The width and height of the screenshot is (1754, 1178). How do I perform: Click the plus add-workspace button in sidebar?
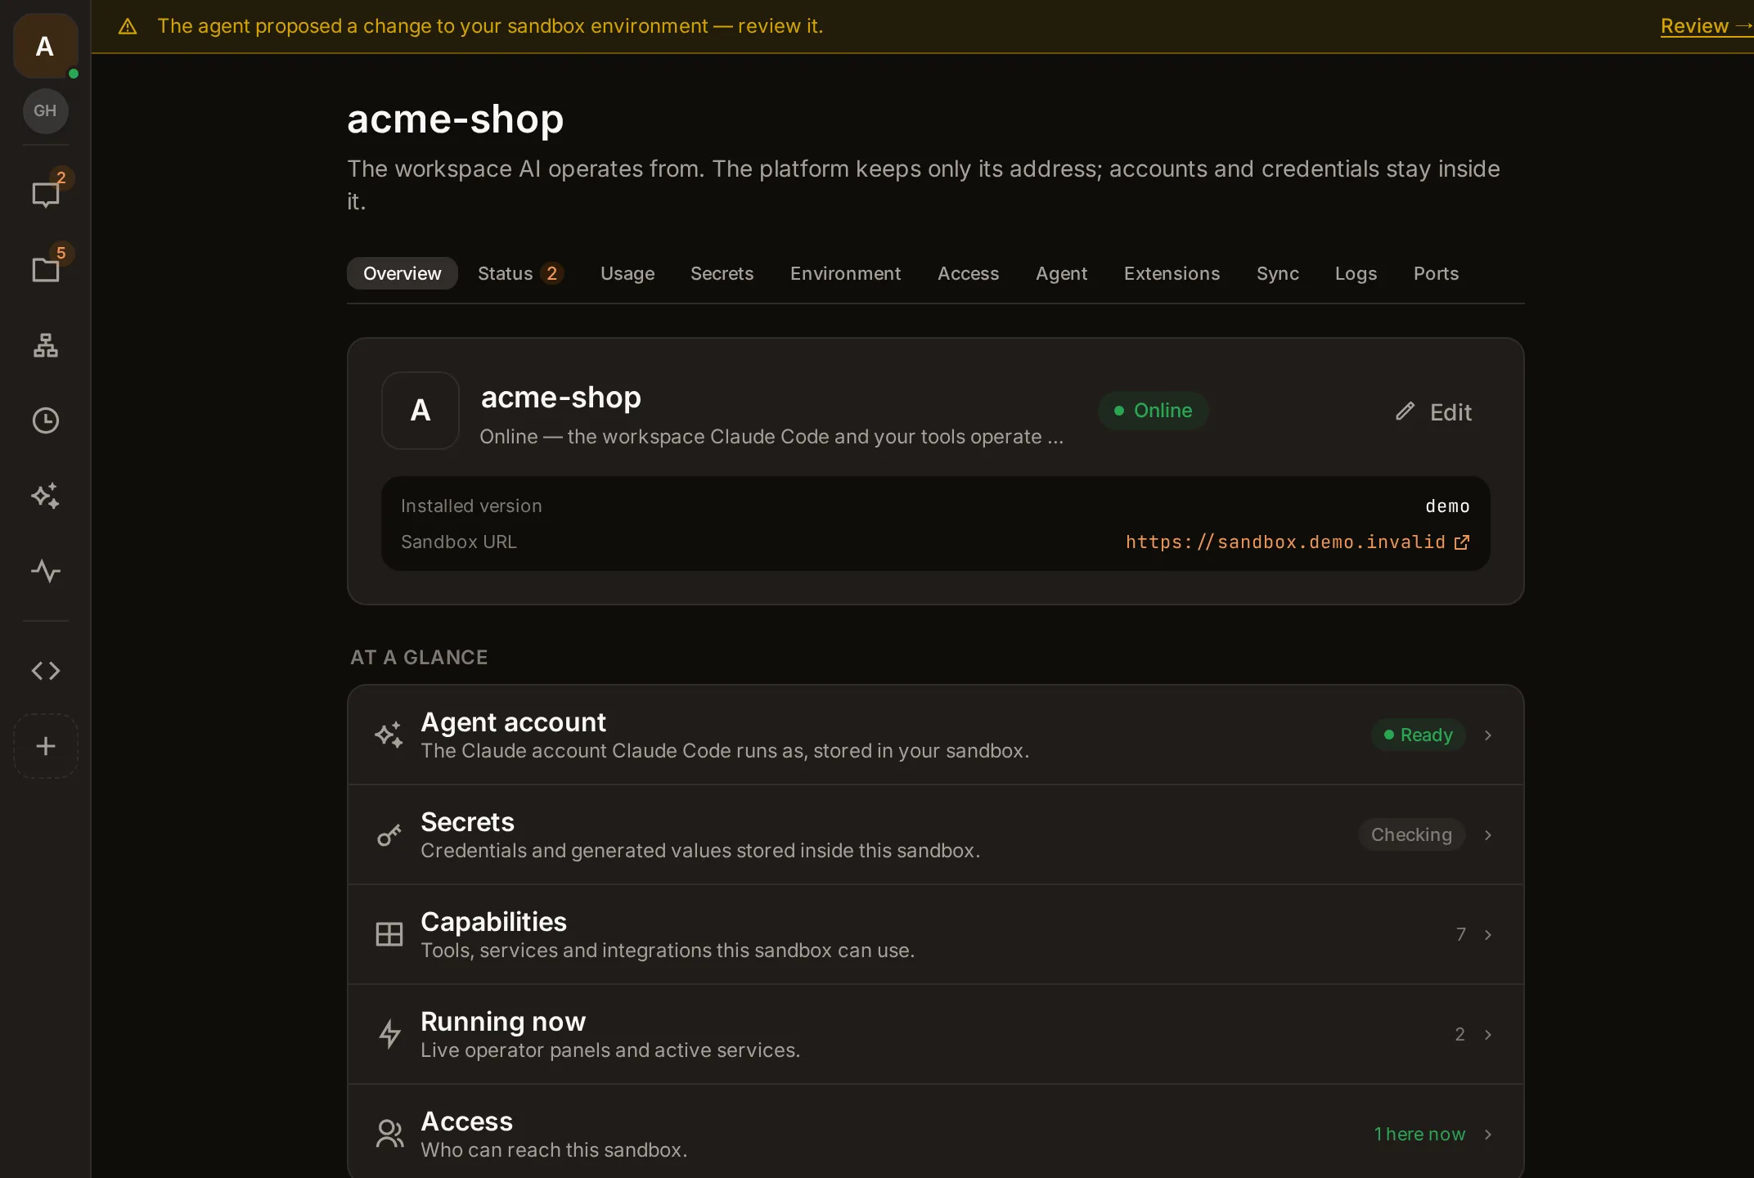[45, 746]
